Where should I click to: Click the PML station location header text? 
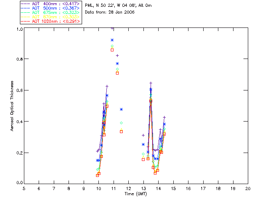[118, 5]
